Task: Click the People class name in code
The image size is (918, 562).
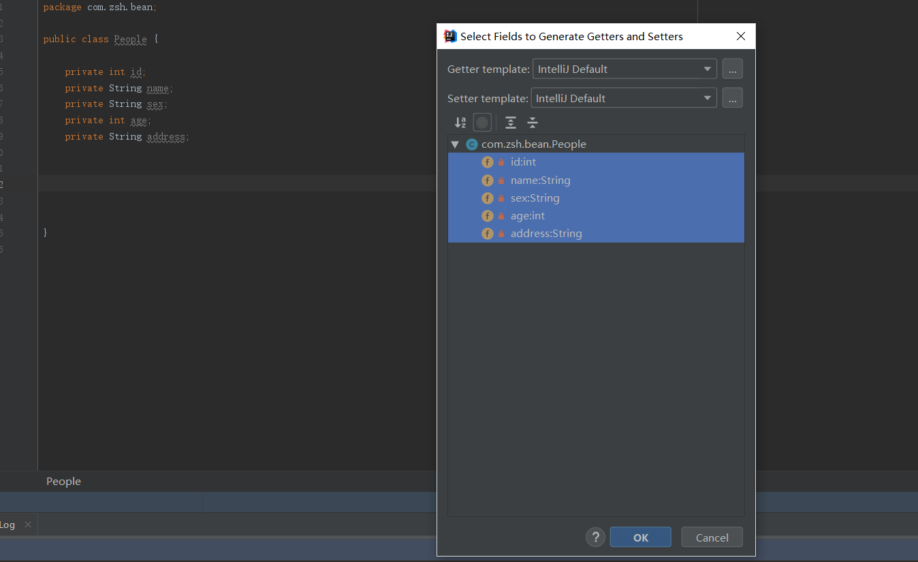Action: click(130, 39)
